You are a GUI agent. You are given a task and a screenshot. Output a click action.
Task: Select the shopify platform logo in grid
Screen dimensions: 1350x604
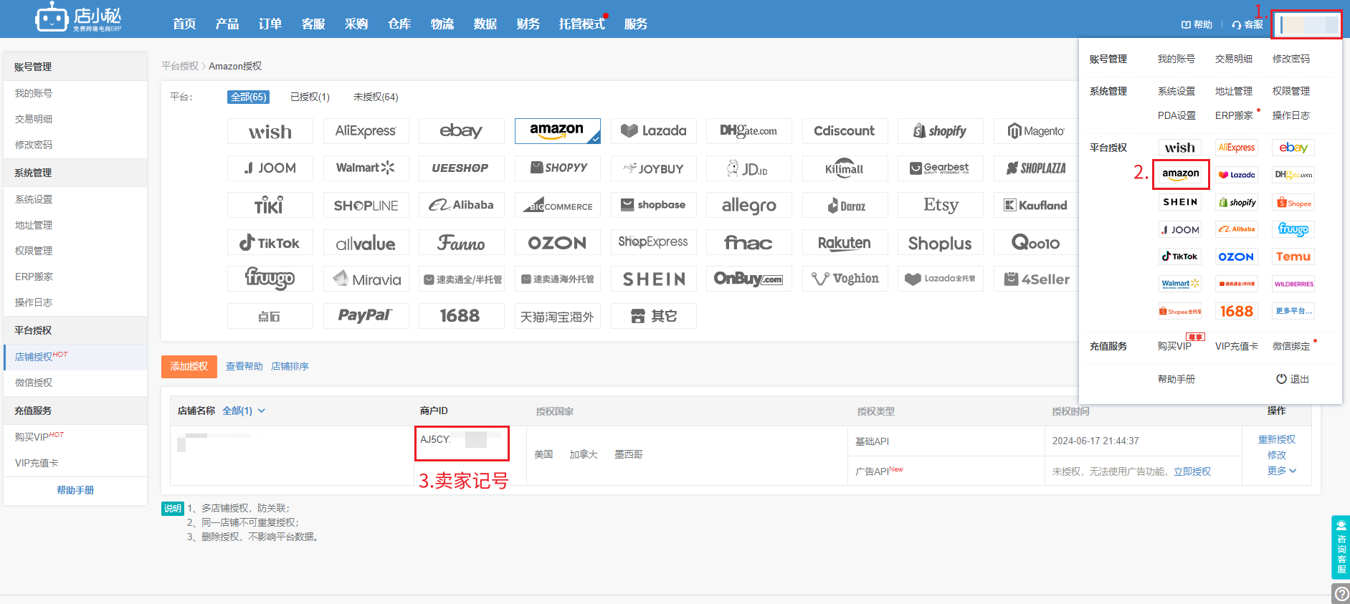pyautogui.click(x=940, y=131)
